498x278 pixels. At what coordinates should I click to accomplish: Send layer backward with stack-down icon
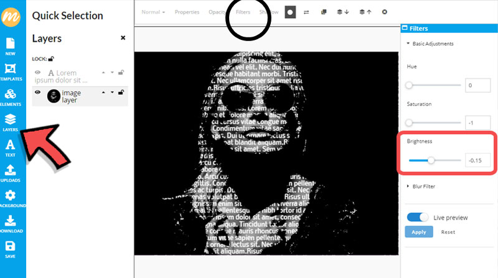point(343,12)
